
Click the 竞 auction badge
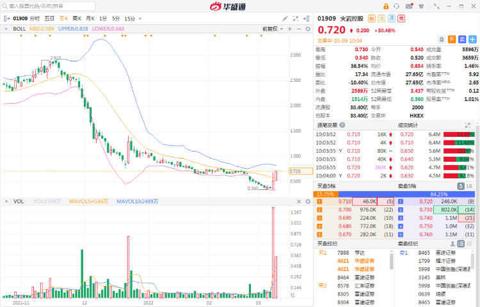pos(401,19)
